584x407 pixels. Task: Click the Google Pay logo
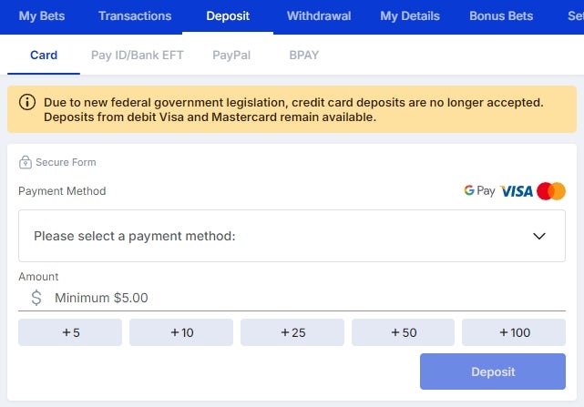[479, 190]
